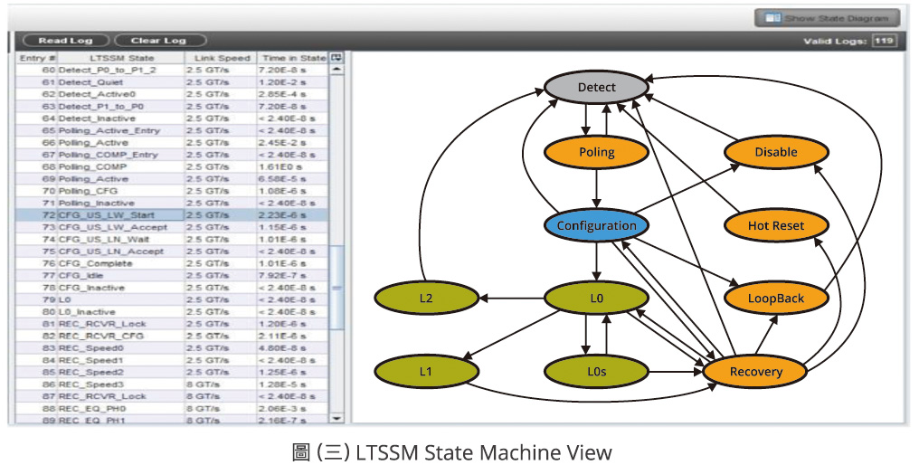The image size is (919, 465).
Task: Click the Time in State column header
Action: tap(293, 58)
